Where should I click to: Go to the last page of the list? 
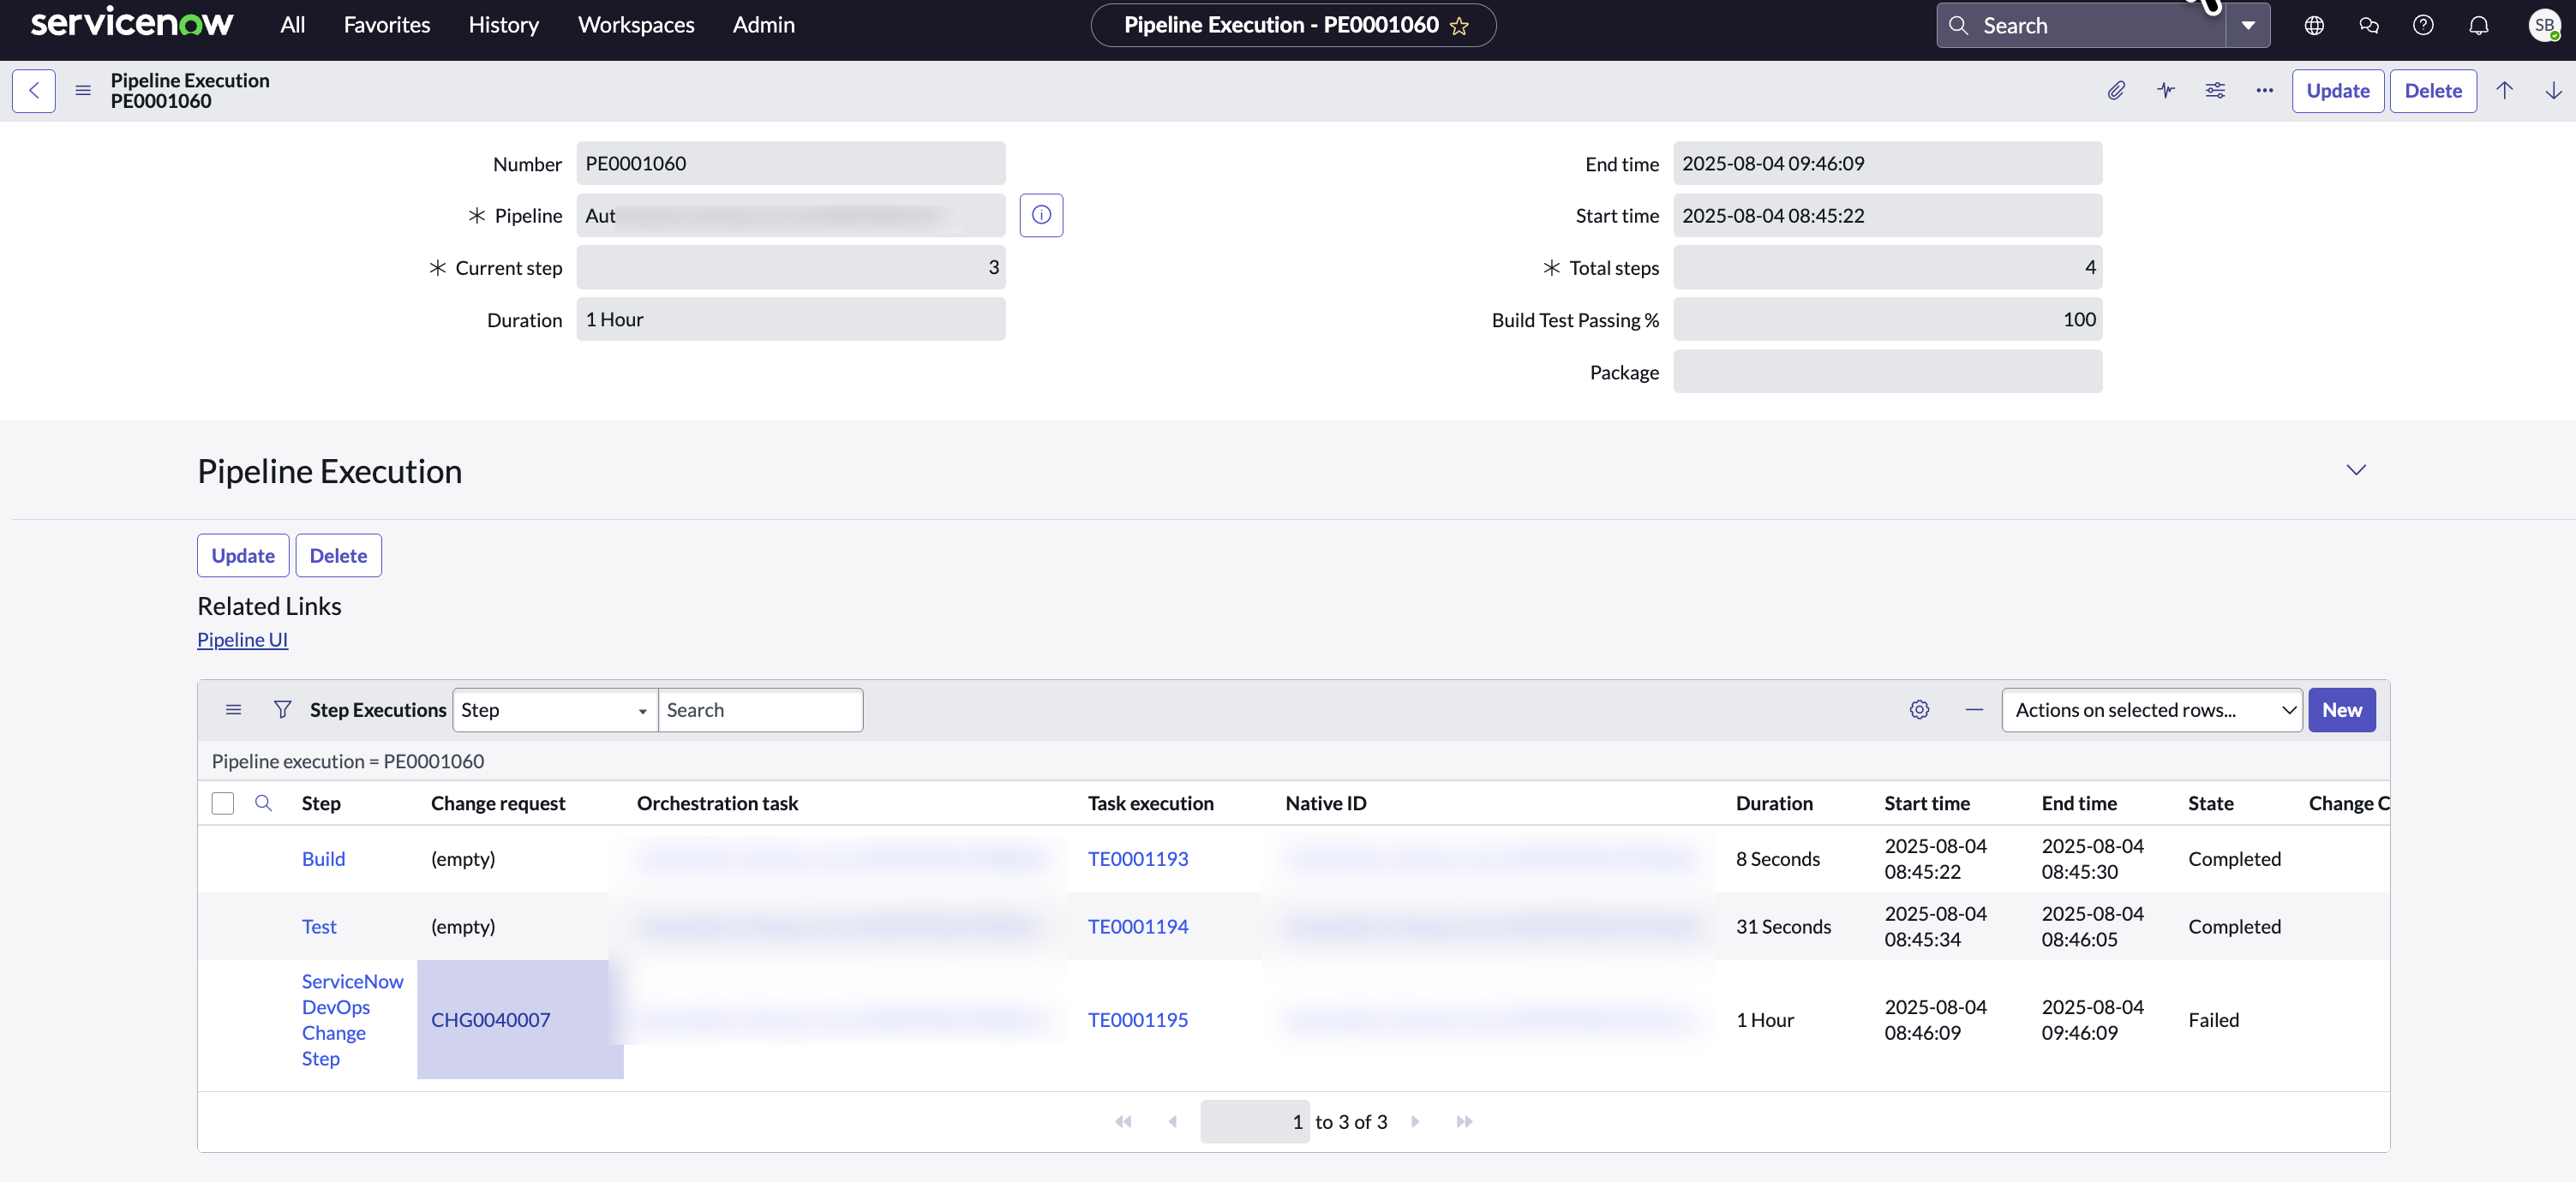coord(1464,1121)
